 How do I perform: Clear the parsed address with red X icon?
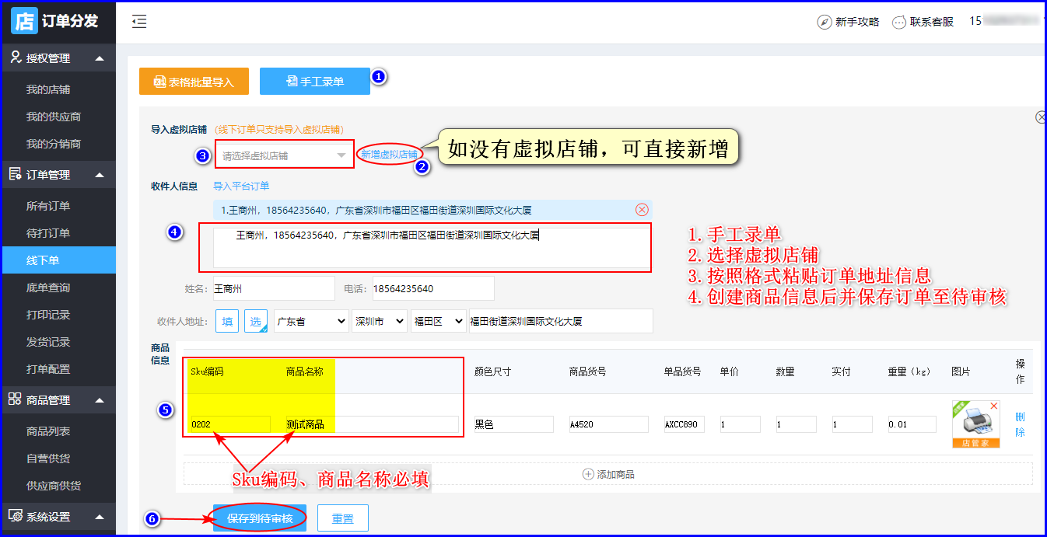tap(642, 210)
